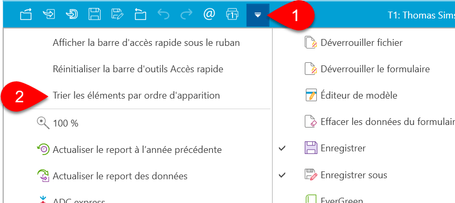Click the floppy disk save icon in toolbar
Image resolution: width=455 pixels, height=203 pixels.
click(x=94, y=14)
